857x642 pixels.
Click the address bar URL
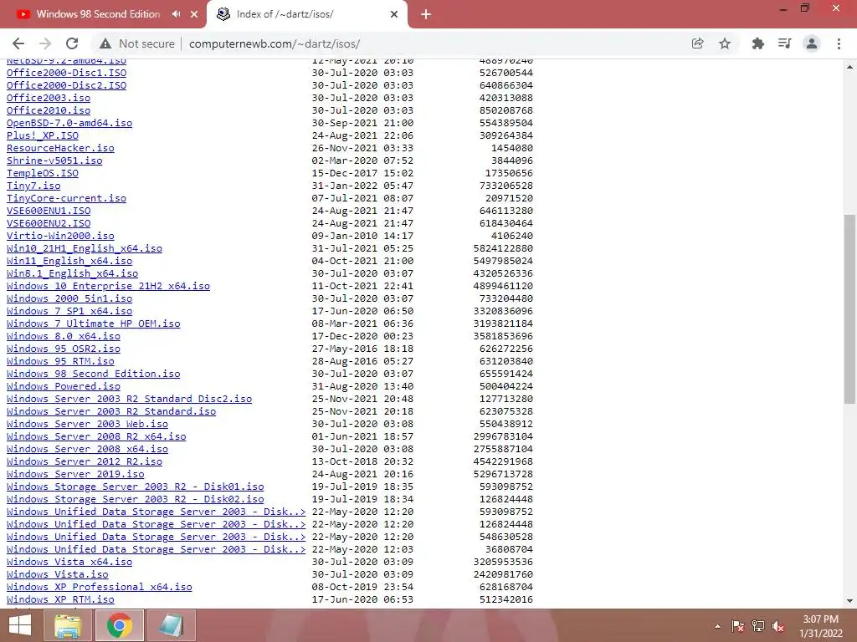[275, 43]
